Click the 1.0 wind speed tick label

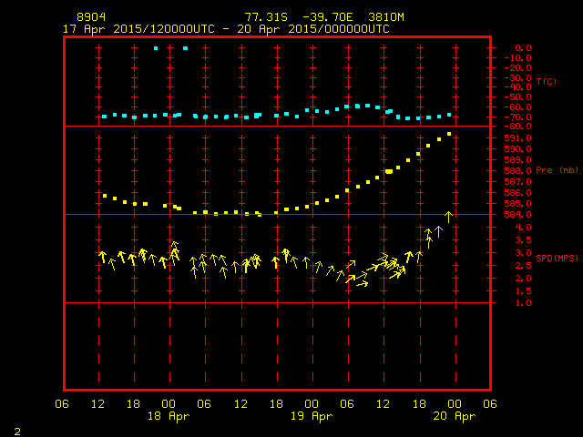tap(524, 303)
